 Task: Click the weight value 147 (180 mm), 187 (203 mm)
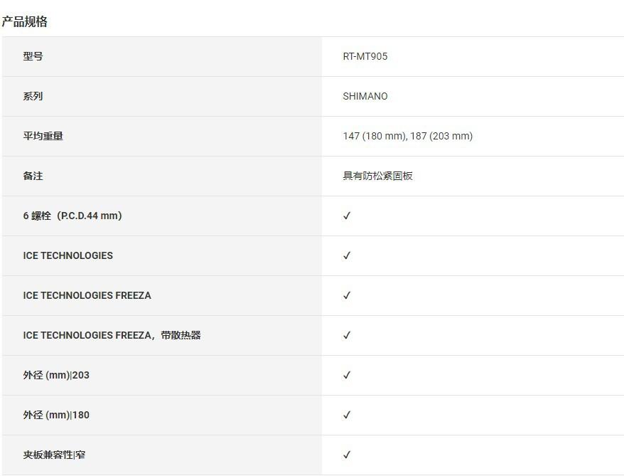(x=407, y=136)
